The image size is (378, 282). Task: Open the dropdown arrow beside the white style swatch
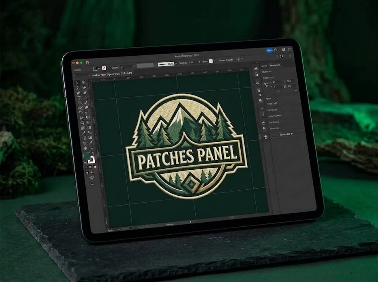(214, 61)
